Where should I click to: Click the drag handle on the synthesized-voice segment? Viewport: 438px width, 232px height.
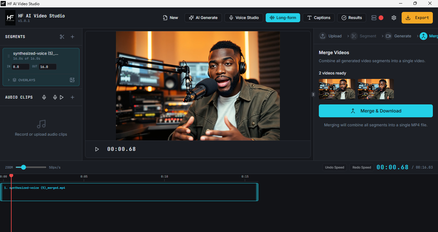[9, 56]
